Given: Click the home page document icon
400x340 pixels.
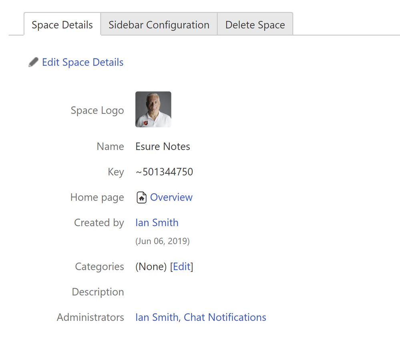Looking at the screenshot, I should tap(142, 197).
